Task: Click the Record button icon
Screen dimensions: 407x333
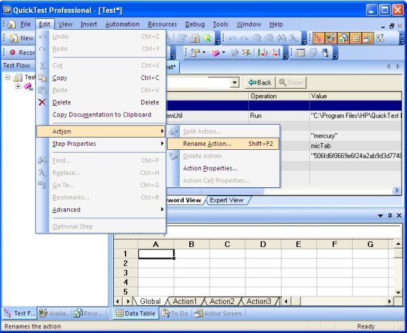Action: click(x=12, y=52)
